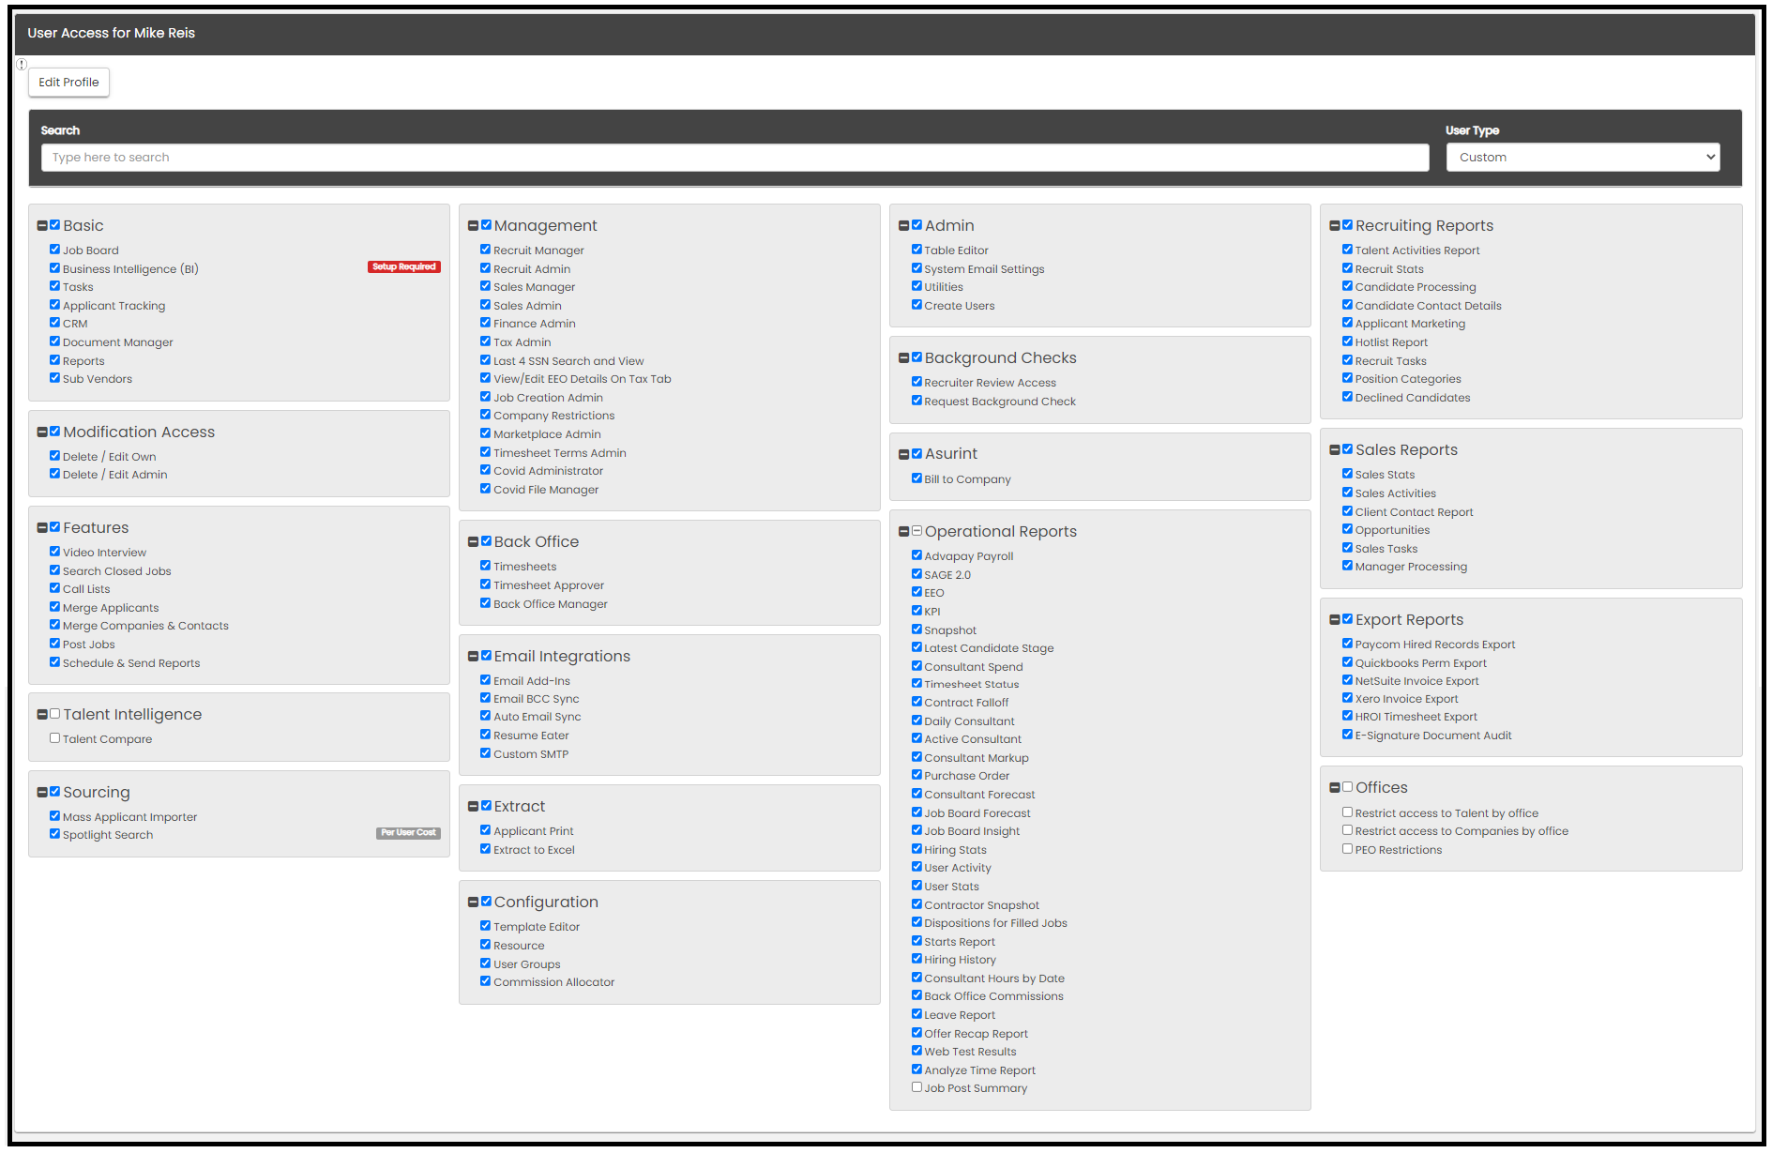
Task: Click the Setup Required badge
Action: [403, 267]
